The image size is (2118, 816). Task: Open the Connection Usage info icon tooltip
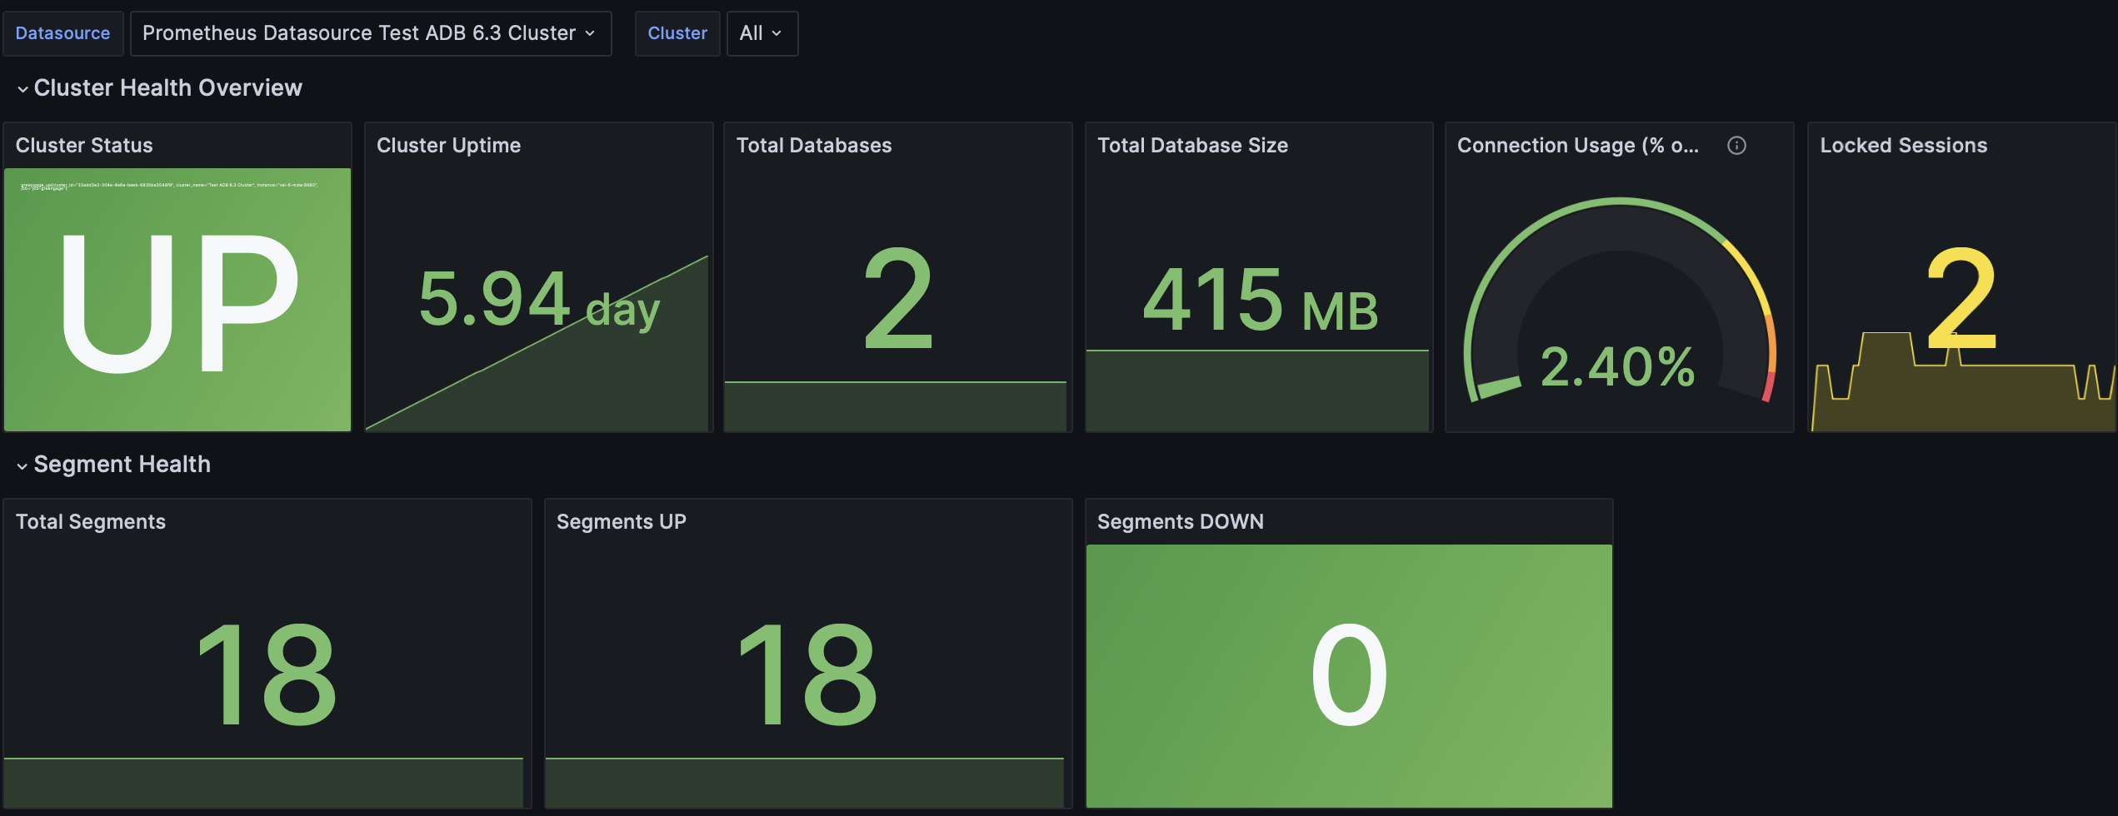(x=1738, y=145)
